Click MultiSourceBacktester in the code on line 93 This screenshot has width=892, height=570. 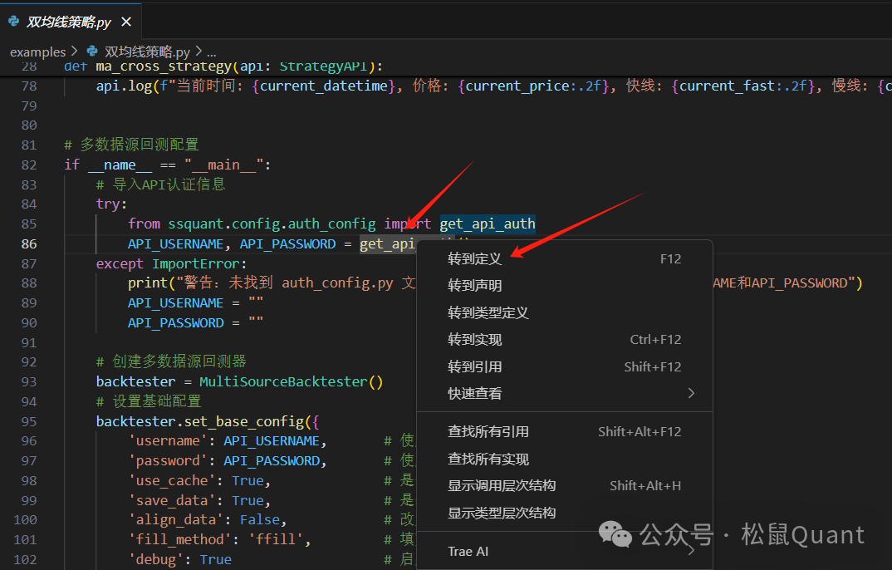[x=282, y=382]
